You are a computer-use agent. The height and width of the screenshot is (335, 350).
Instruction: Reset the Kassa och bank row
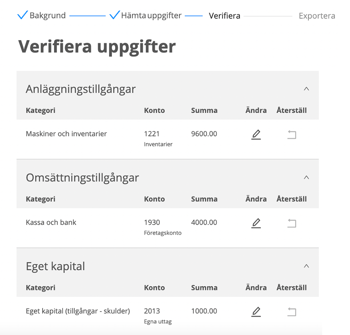pyautogui.click(x=292, y=223)
